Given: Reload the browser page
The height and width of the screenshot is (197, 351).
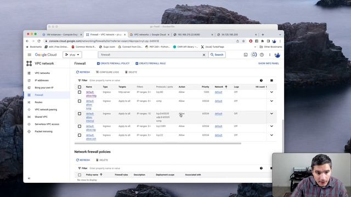Looking at the screenshot, I should point(39,41).
